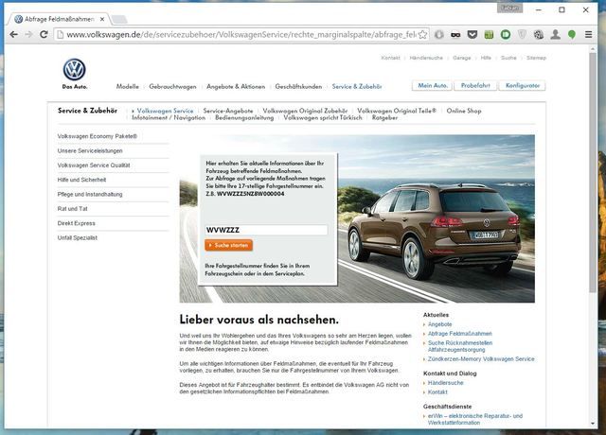Open the Gebrauchtwagen menu
606x435 pixels.
(172, 86)
